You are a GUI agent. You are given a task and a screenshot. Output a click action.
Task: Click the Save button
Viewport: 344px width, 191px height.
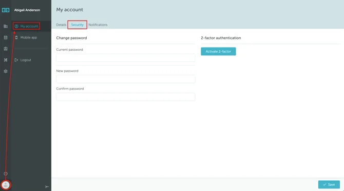click(329, 184)
